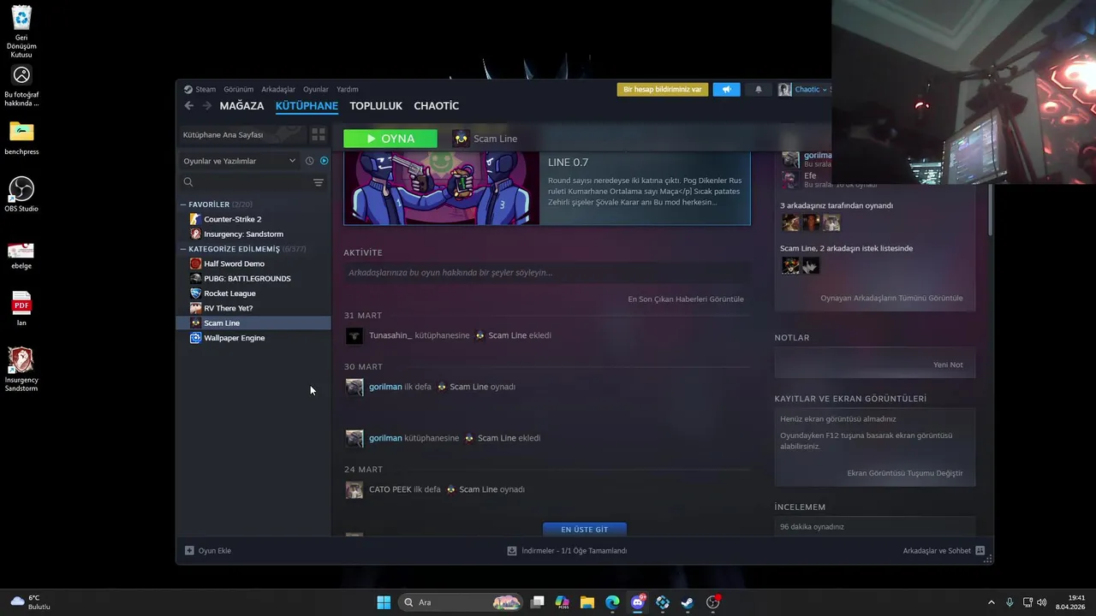Image resolution: width=1096 pixels, height=616 pixels.
Task: Go forward with the right arrow
Action: click(206, 106)
